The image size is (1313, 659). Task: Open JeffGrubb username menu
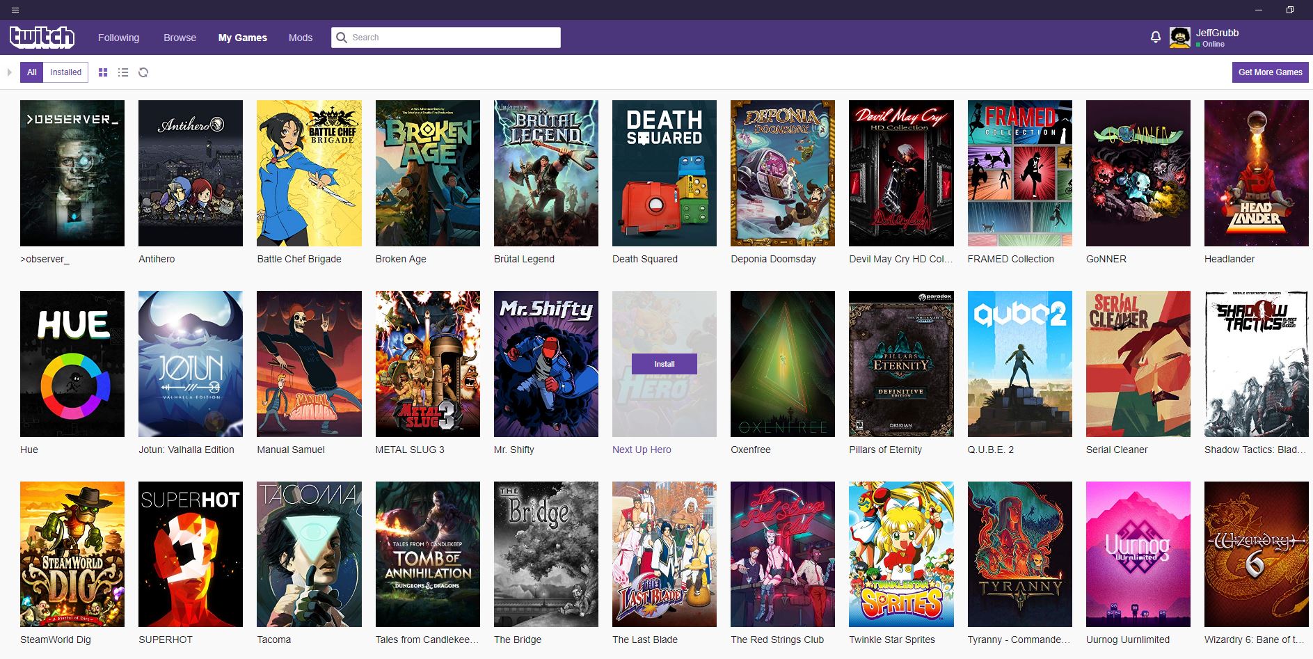point(1217,33)
